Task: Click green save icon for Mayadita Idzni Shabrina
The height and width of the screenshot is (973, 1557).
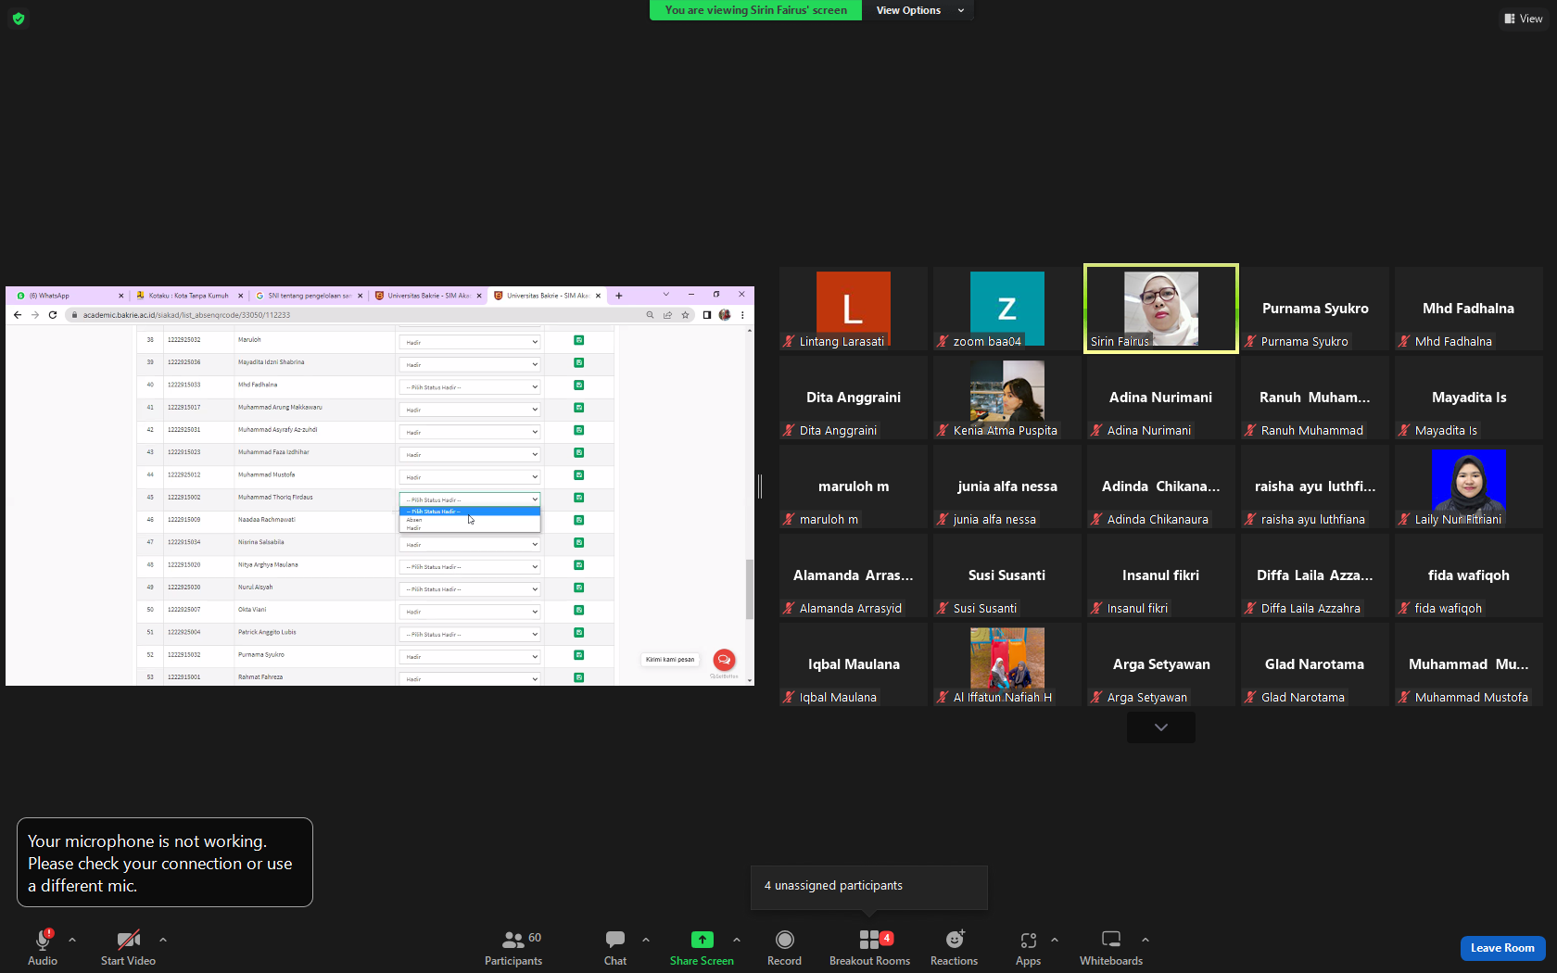Action: click(x=578, y=362)
